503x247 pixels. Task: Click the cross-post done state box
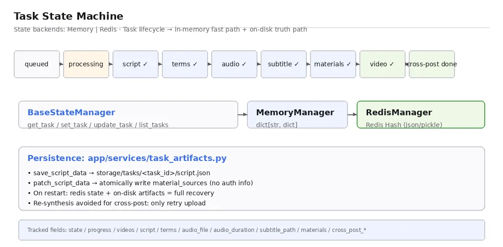[432, 64]
